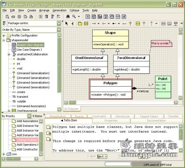Screen dimensions: 185x168
Task: Show more diagram tools with the » chevron
Action: (x=182, y=23)
